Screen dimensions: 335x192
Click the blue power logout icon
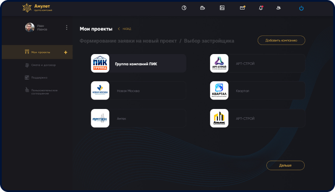pyautogui.click(x=301, y=8)
